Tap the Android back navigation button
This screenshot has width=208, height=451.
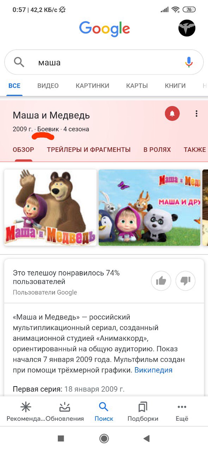pyautogui.click(x=147, y=438)
